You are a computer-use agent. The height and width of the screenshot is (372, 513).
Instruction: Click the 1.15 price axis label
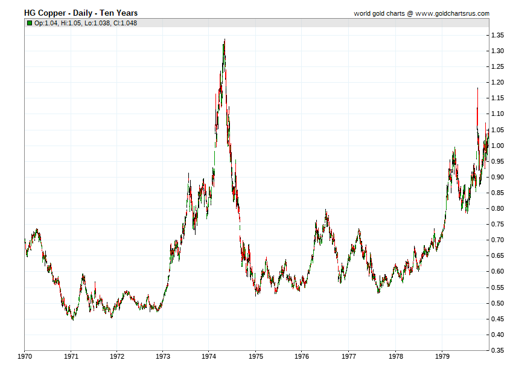(498, 98)
